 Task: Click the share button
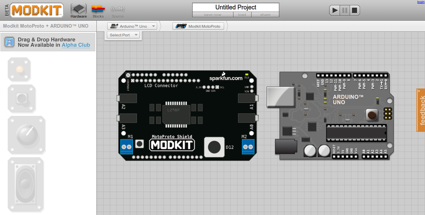tap(265, 15)
